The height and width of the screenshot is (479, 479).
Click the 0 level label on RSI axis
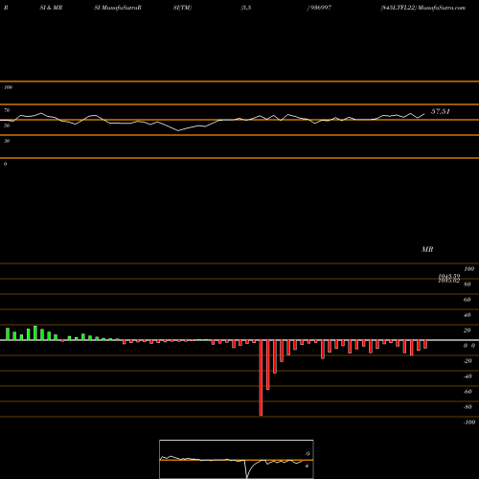coord(5,164)
